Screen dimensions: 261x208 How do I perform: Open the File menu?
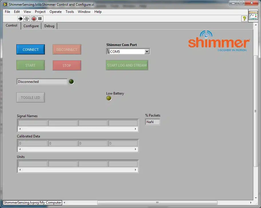tap(7, 12)
